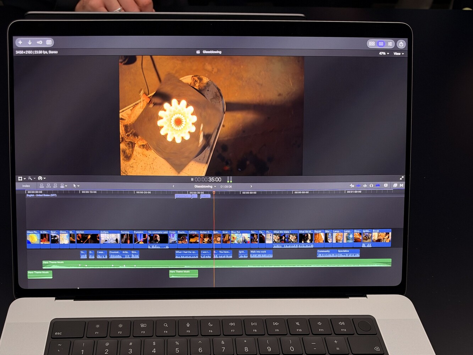Select the My counselor said clip
This screenshot has height=355, width=473.
[x=158, y=239]
